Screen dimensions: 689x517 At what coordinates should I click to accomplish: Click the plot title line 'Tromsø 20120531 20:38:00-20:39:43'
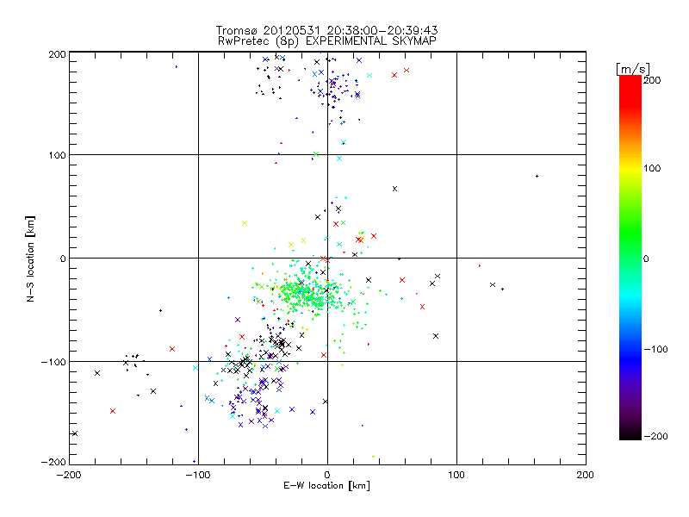pos(326,30)
